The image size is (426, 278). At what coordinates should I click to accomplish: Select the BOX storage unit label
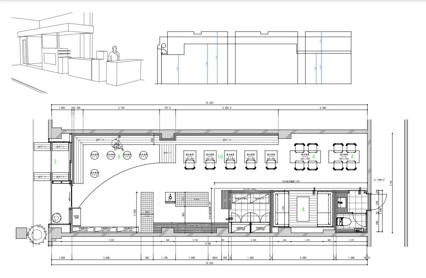coord(76,217)
